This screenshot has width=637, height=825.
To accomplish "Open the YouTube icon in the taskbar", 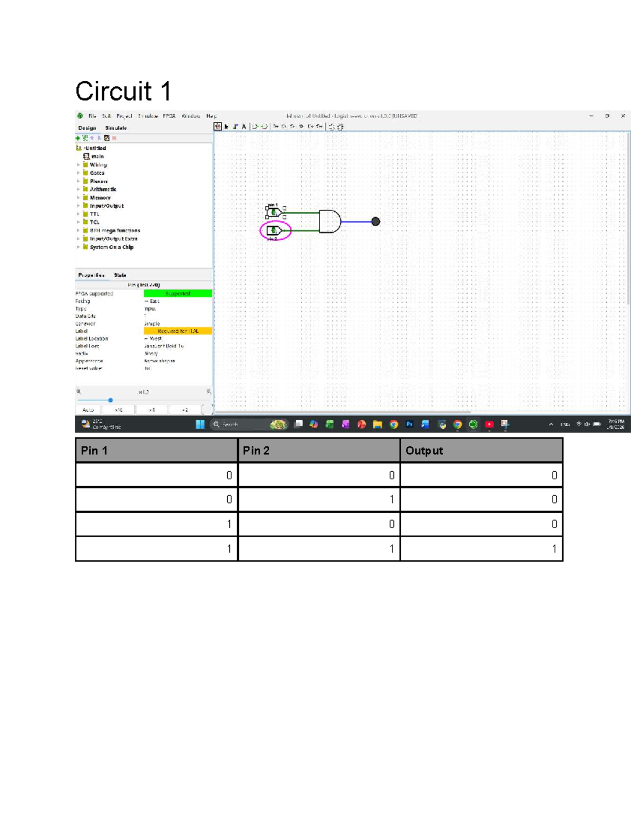I will (x=489, y=424).
